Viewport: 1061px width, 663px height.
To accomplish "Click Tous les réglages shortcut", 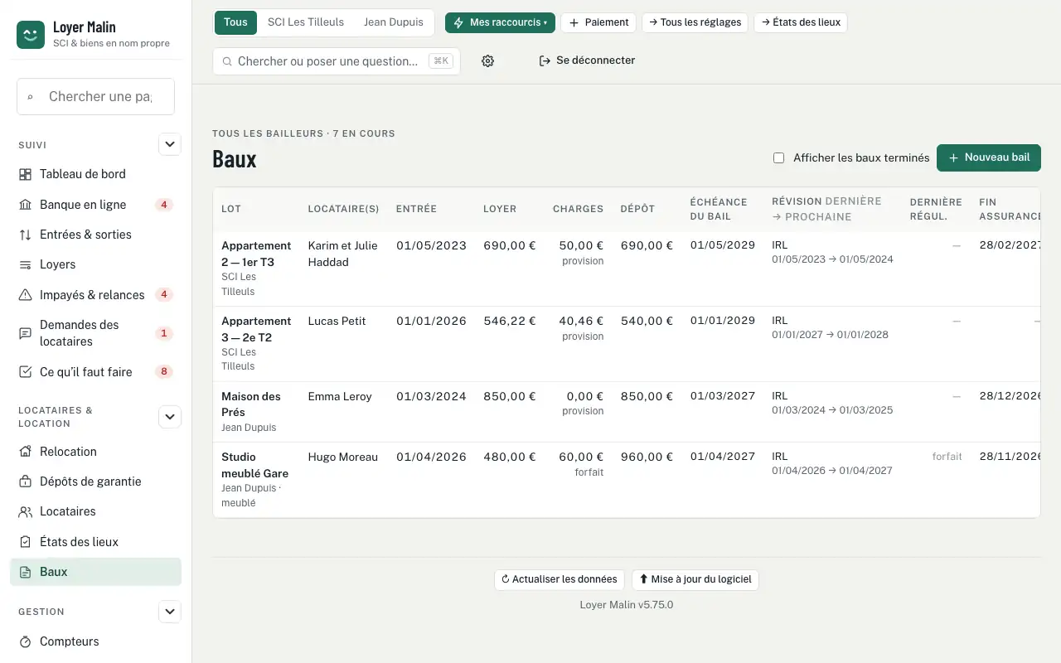I will pyautogui.click(x=695, y=22).
